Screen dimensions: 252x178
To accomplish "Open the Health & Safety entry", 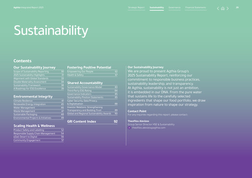I will pyautogui.click(x=93, y=75).
